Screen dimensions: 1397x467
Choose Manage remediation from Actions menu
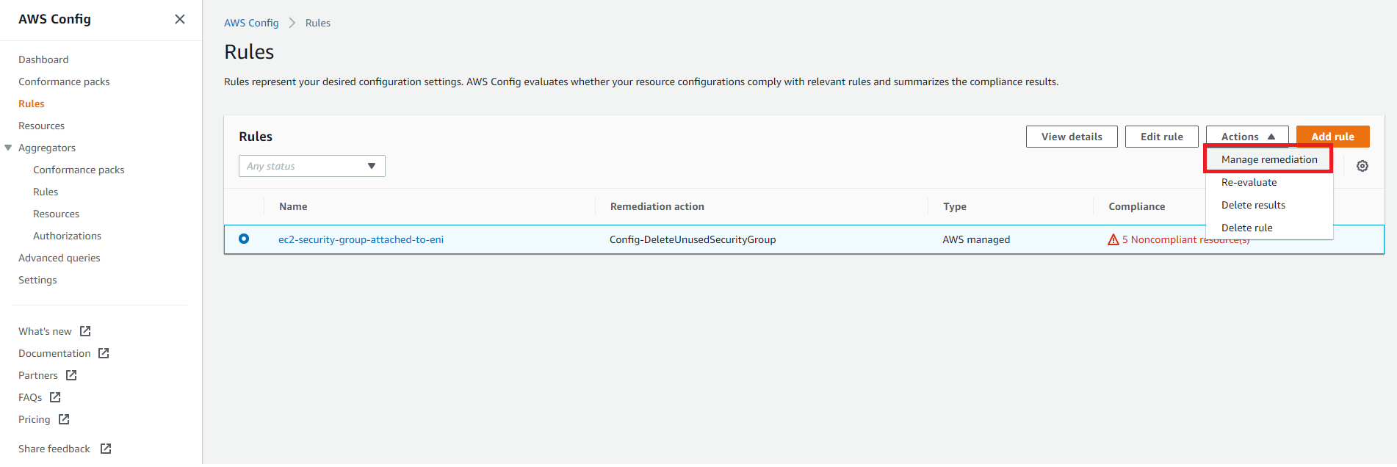click(x=1269, y=159)
